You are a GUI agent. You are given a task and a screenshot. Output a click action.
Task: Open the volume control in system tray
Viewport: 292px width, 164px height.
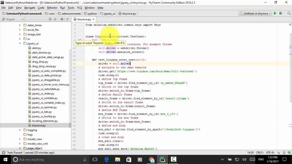[245, 159]
